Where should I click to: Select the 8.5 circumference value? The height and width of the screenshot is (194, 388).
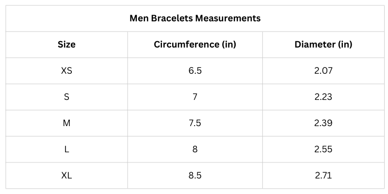click(195, 176)
